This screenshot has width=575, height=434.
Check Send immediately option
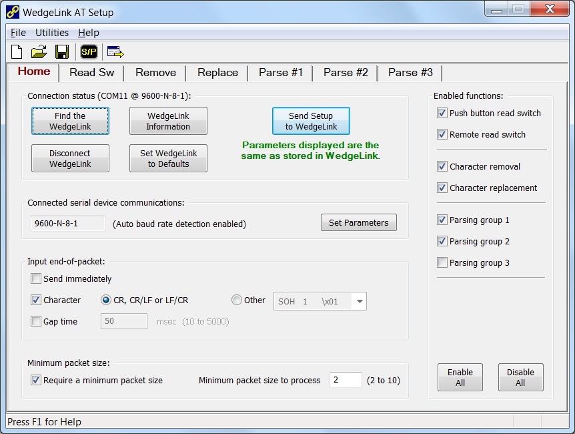pos(35,278)
